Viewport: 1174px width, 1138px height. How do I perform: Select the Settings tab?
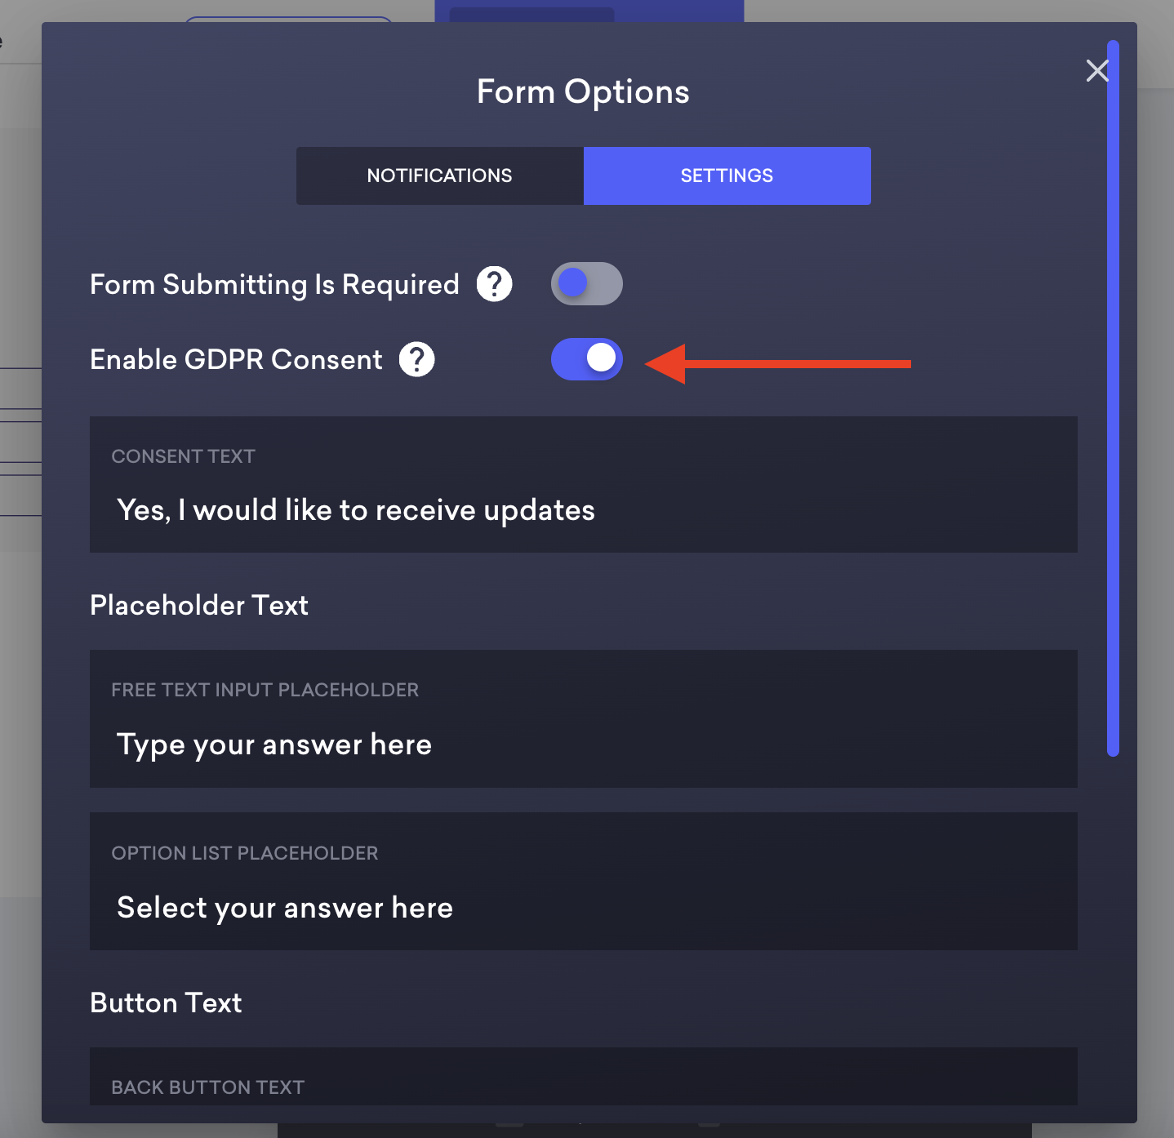727,176
